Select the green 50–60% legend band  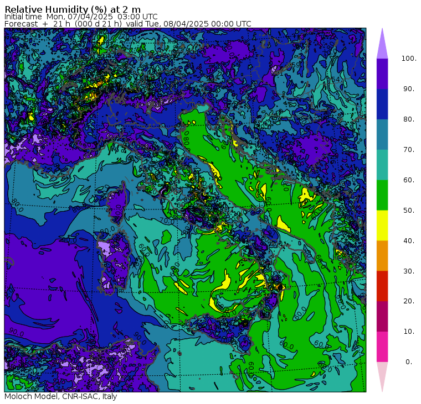pyautogui.click(x=382, y=195)
